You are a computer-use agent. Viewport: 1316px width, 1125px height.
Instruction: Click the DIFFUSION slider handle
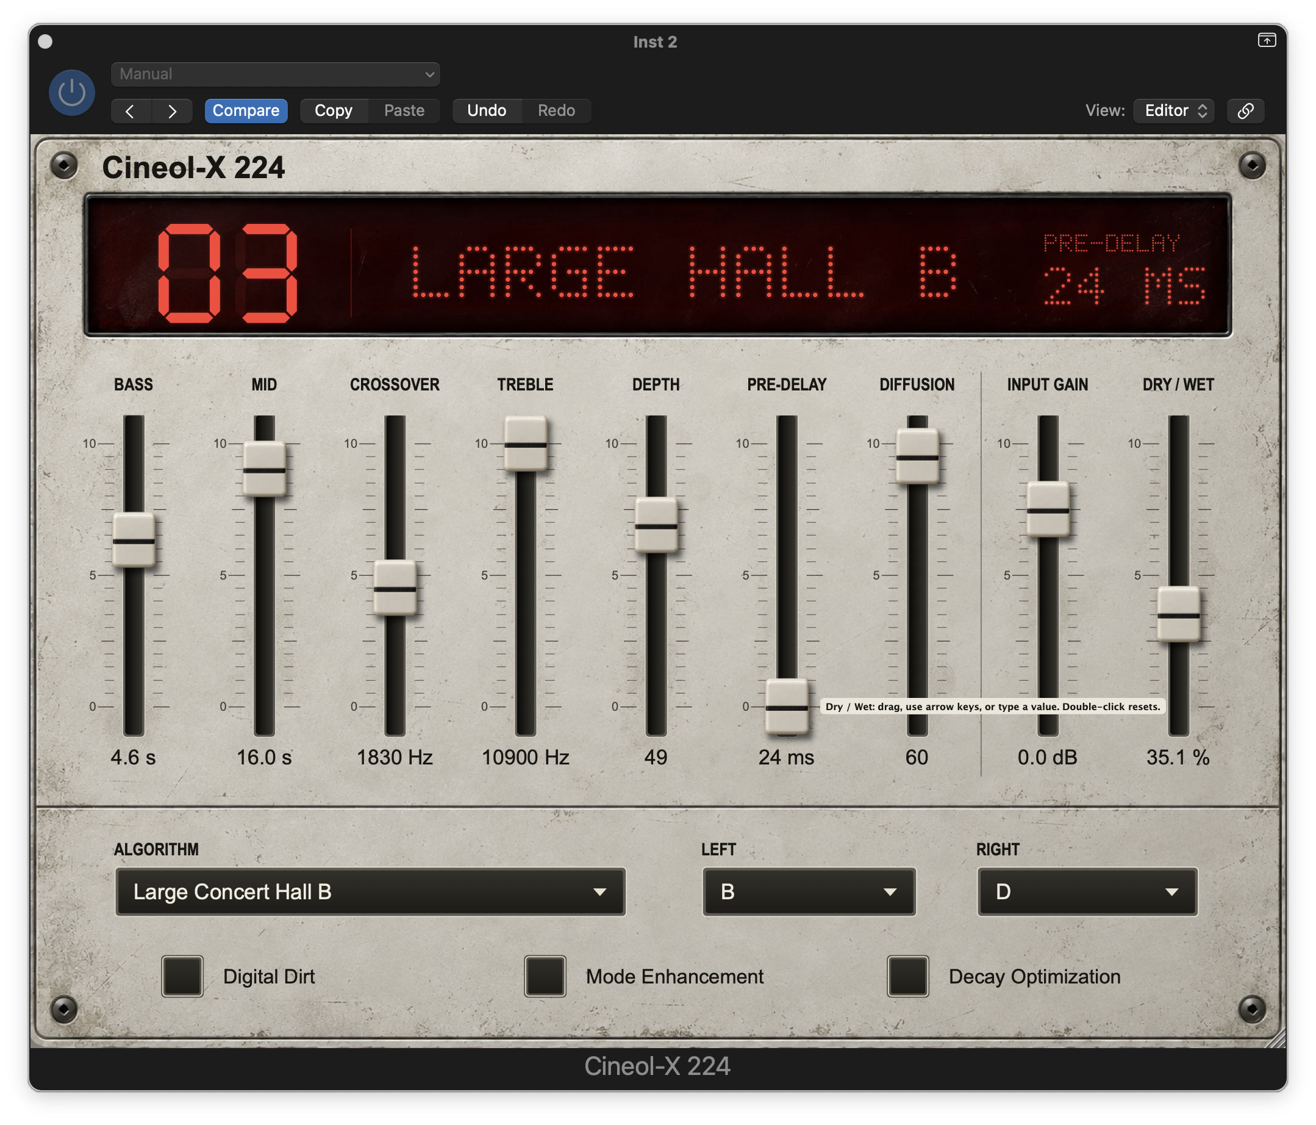[x=917, y=457]
